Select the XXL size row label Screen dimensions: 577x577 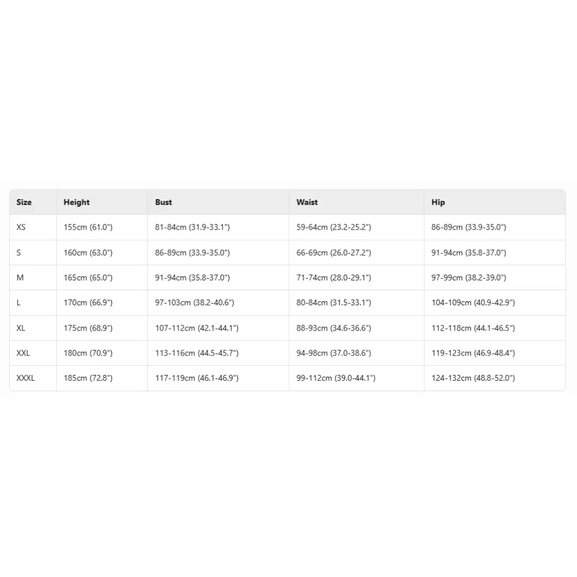click(x=24, y=353)
